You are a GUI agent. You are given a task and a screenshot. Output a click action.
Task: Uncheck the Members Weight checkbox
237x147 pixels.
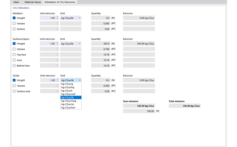coord(14,18)
